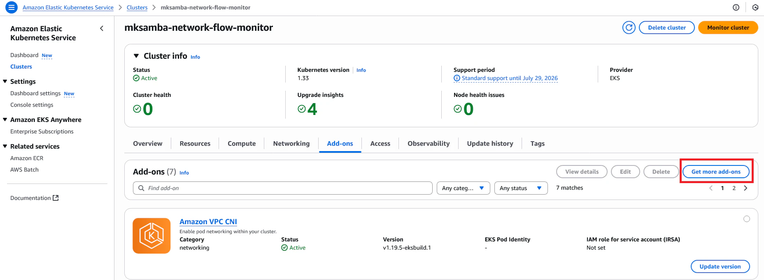
Task: Open Dashboard settings in side navigation
Action: [x=35, y=93]
